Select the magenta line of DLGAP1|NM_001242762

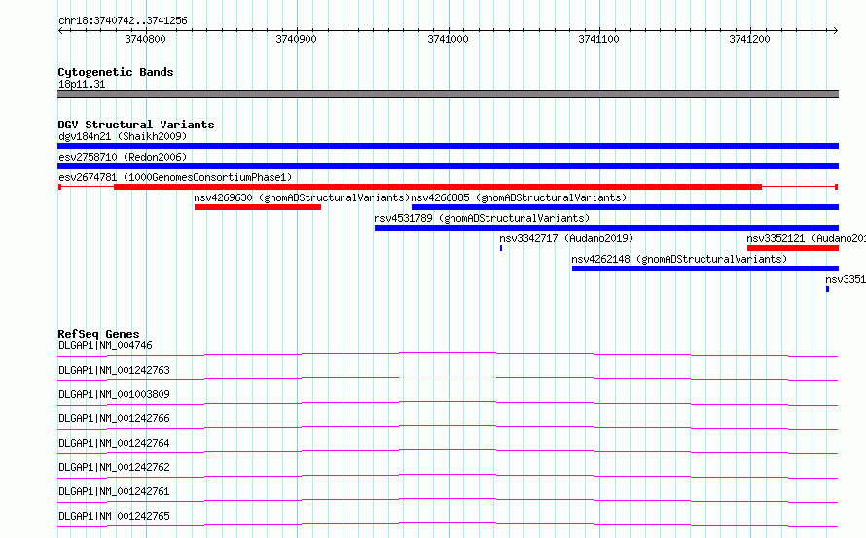pyautogui.click(x=448, y=476)
